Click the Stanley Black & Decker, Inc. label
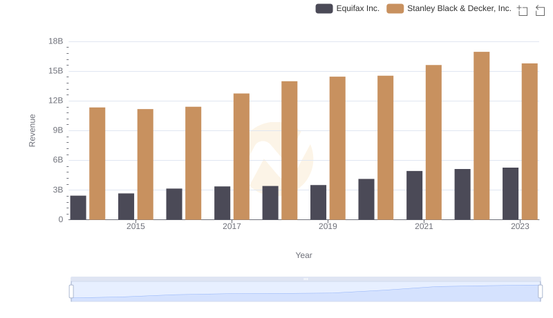The width and height of the screenshot is (553, 318). [x=459, y=8]
